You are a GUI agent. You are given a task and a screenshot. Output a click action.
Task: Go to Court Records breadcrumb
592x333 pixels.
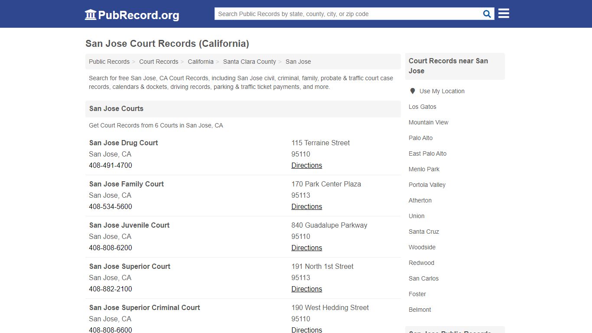point(159,62)
